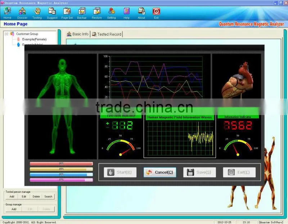
Task: Click the yellow 89% progress bar
Action: coord(61,169)
